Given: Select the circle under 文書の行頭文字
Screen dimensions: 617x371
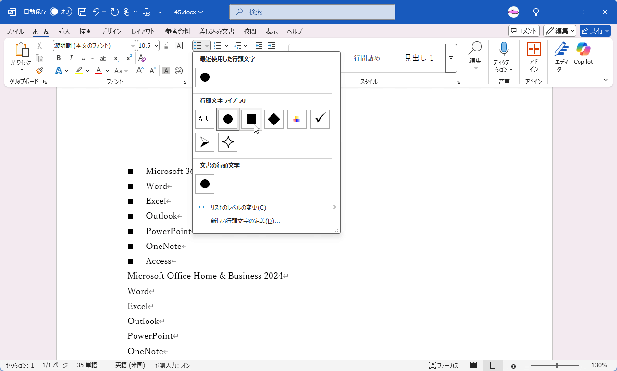Looking at the screenshot, I should point(205,184).
